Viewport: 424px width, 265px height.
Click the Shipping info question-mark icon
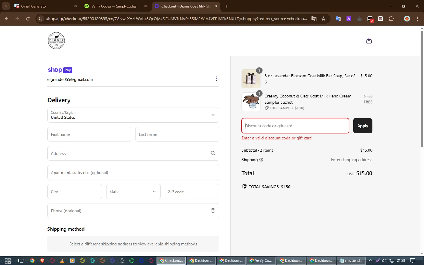tap(261, 160)
